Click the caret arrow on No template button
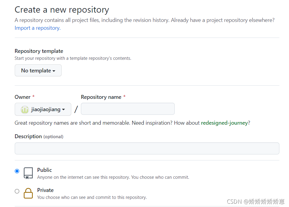 tap(54, 71)
